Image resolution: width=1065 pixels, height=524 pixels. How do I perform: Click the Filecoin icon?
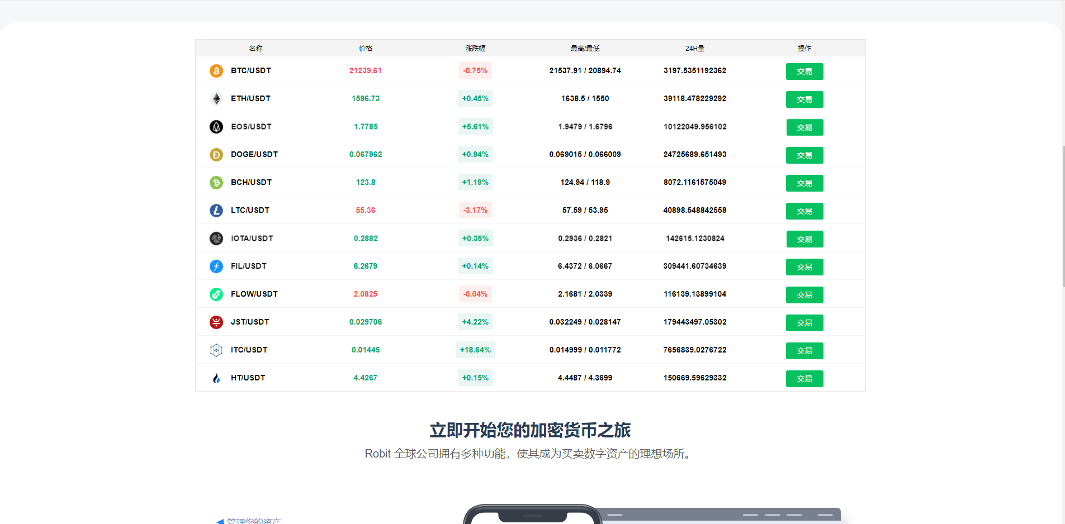(216, 266)
